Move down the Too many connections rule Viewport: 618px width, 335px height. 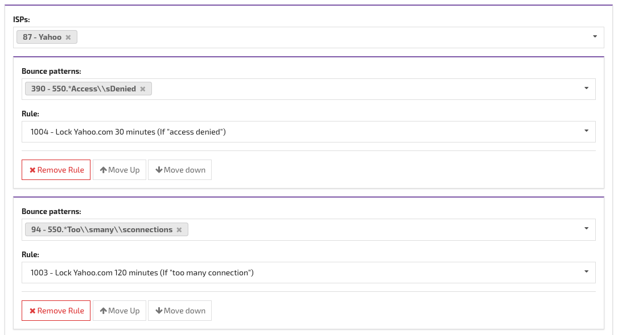(180, 311)
